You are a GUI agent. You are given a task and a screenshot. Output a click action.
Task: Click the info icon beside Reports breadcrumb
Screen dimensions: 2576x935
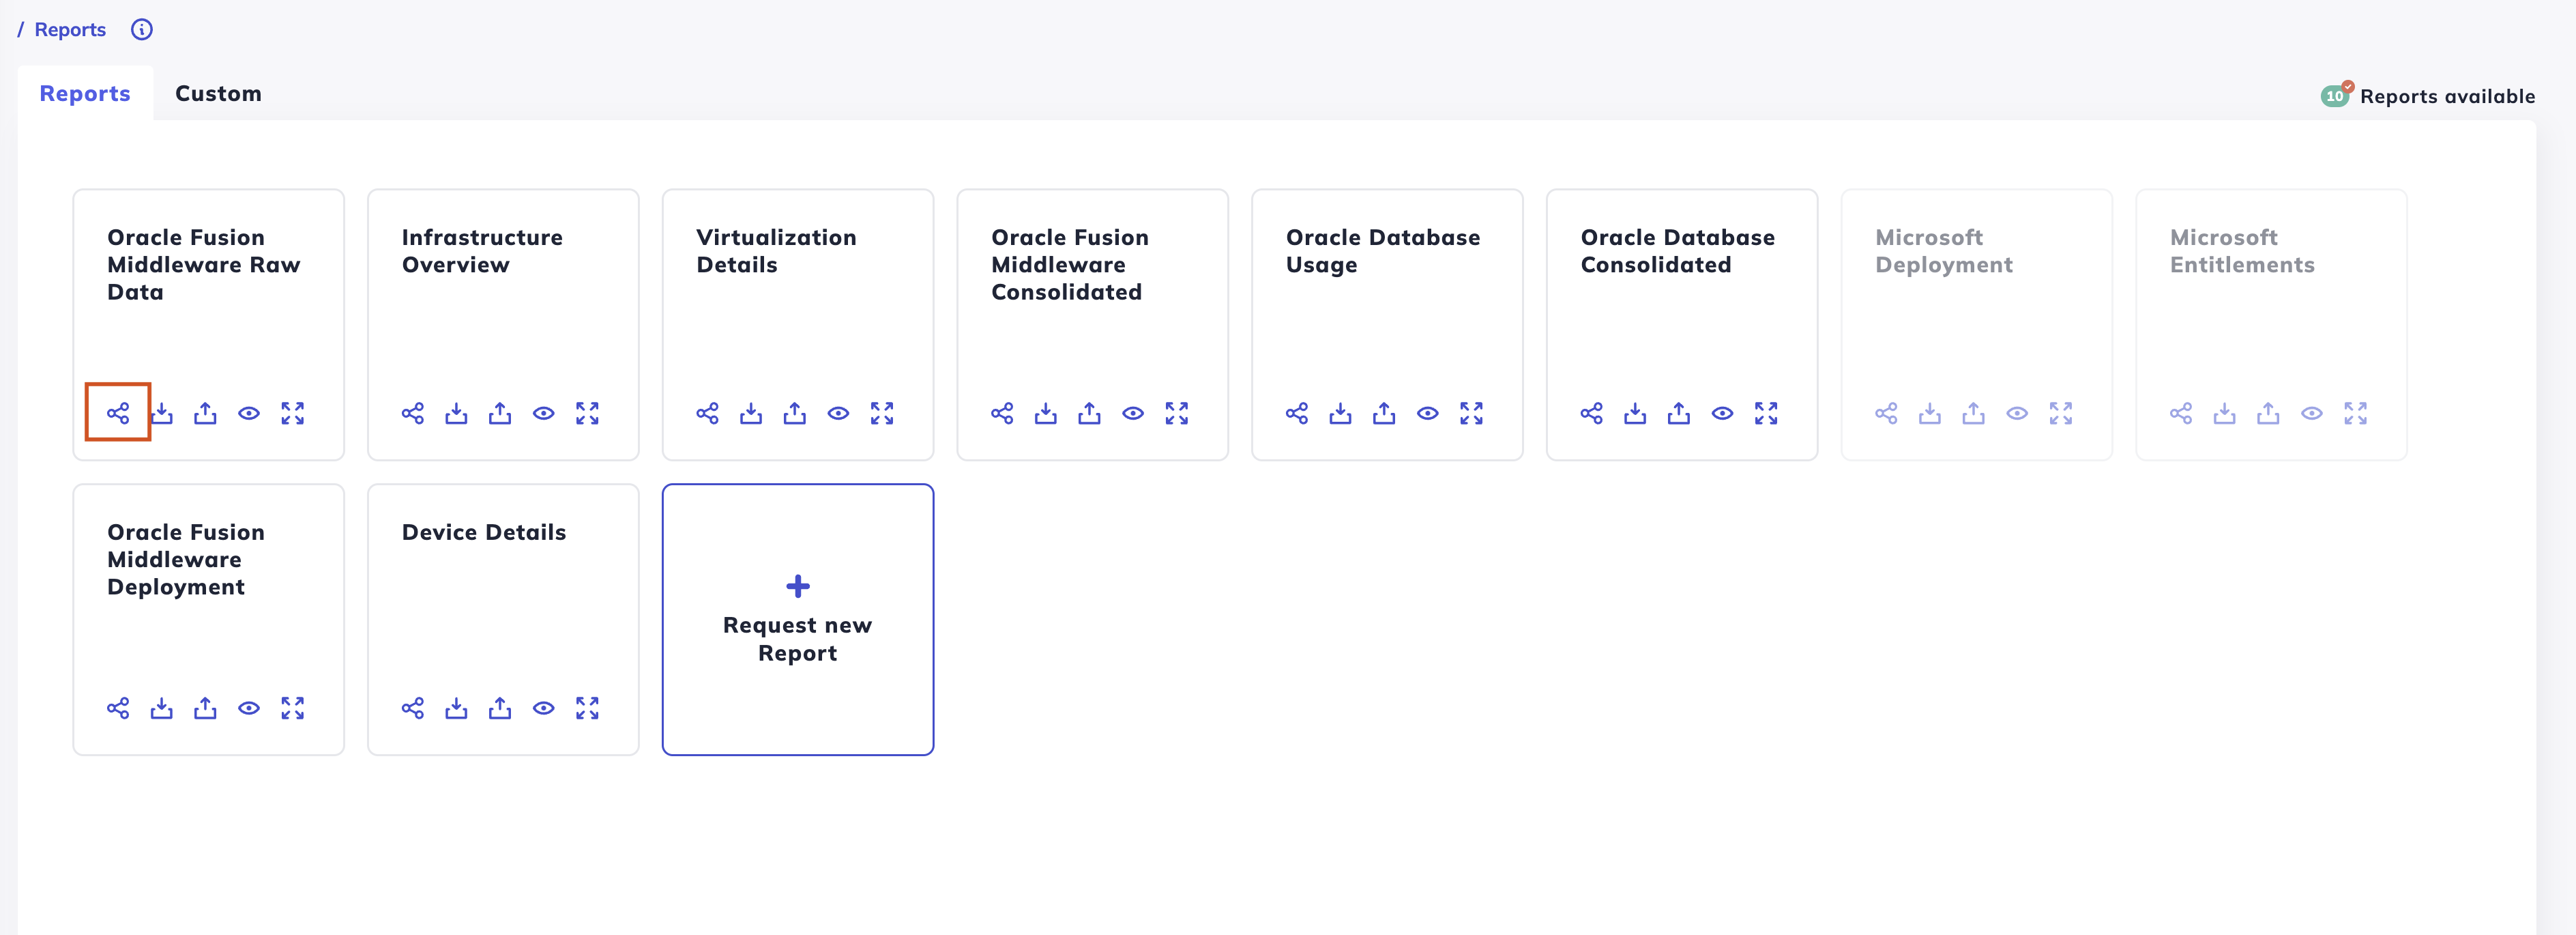(142, 29)
